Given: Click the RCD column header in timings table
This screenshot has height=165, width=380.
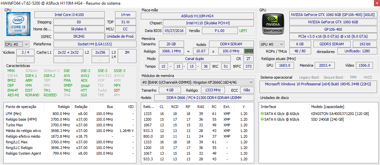Looking at the screenshot, I should (175, 107).
